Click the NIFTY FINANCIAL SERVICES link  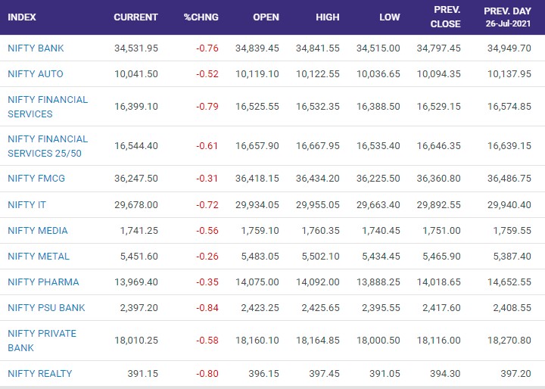point(48,107)
